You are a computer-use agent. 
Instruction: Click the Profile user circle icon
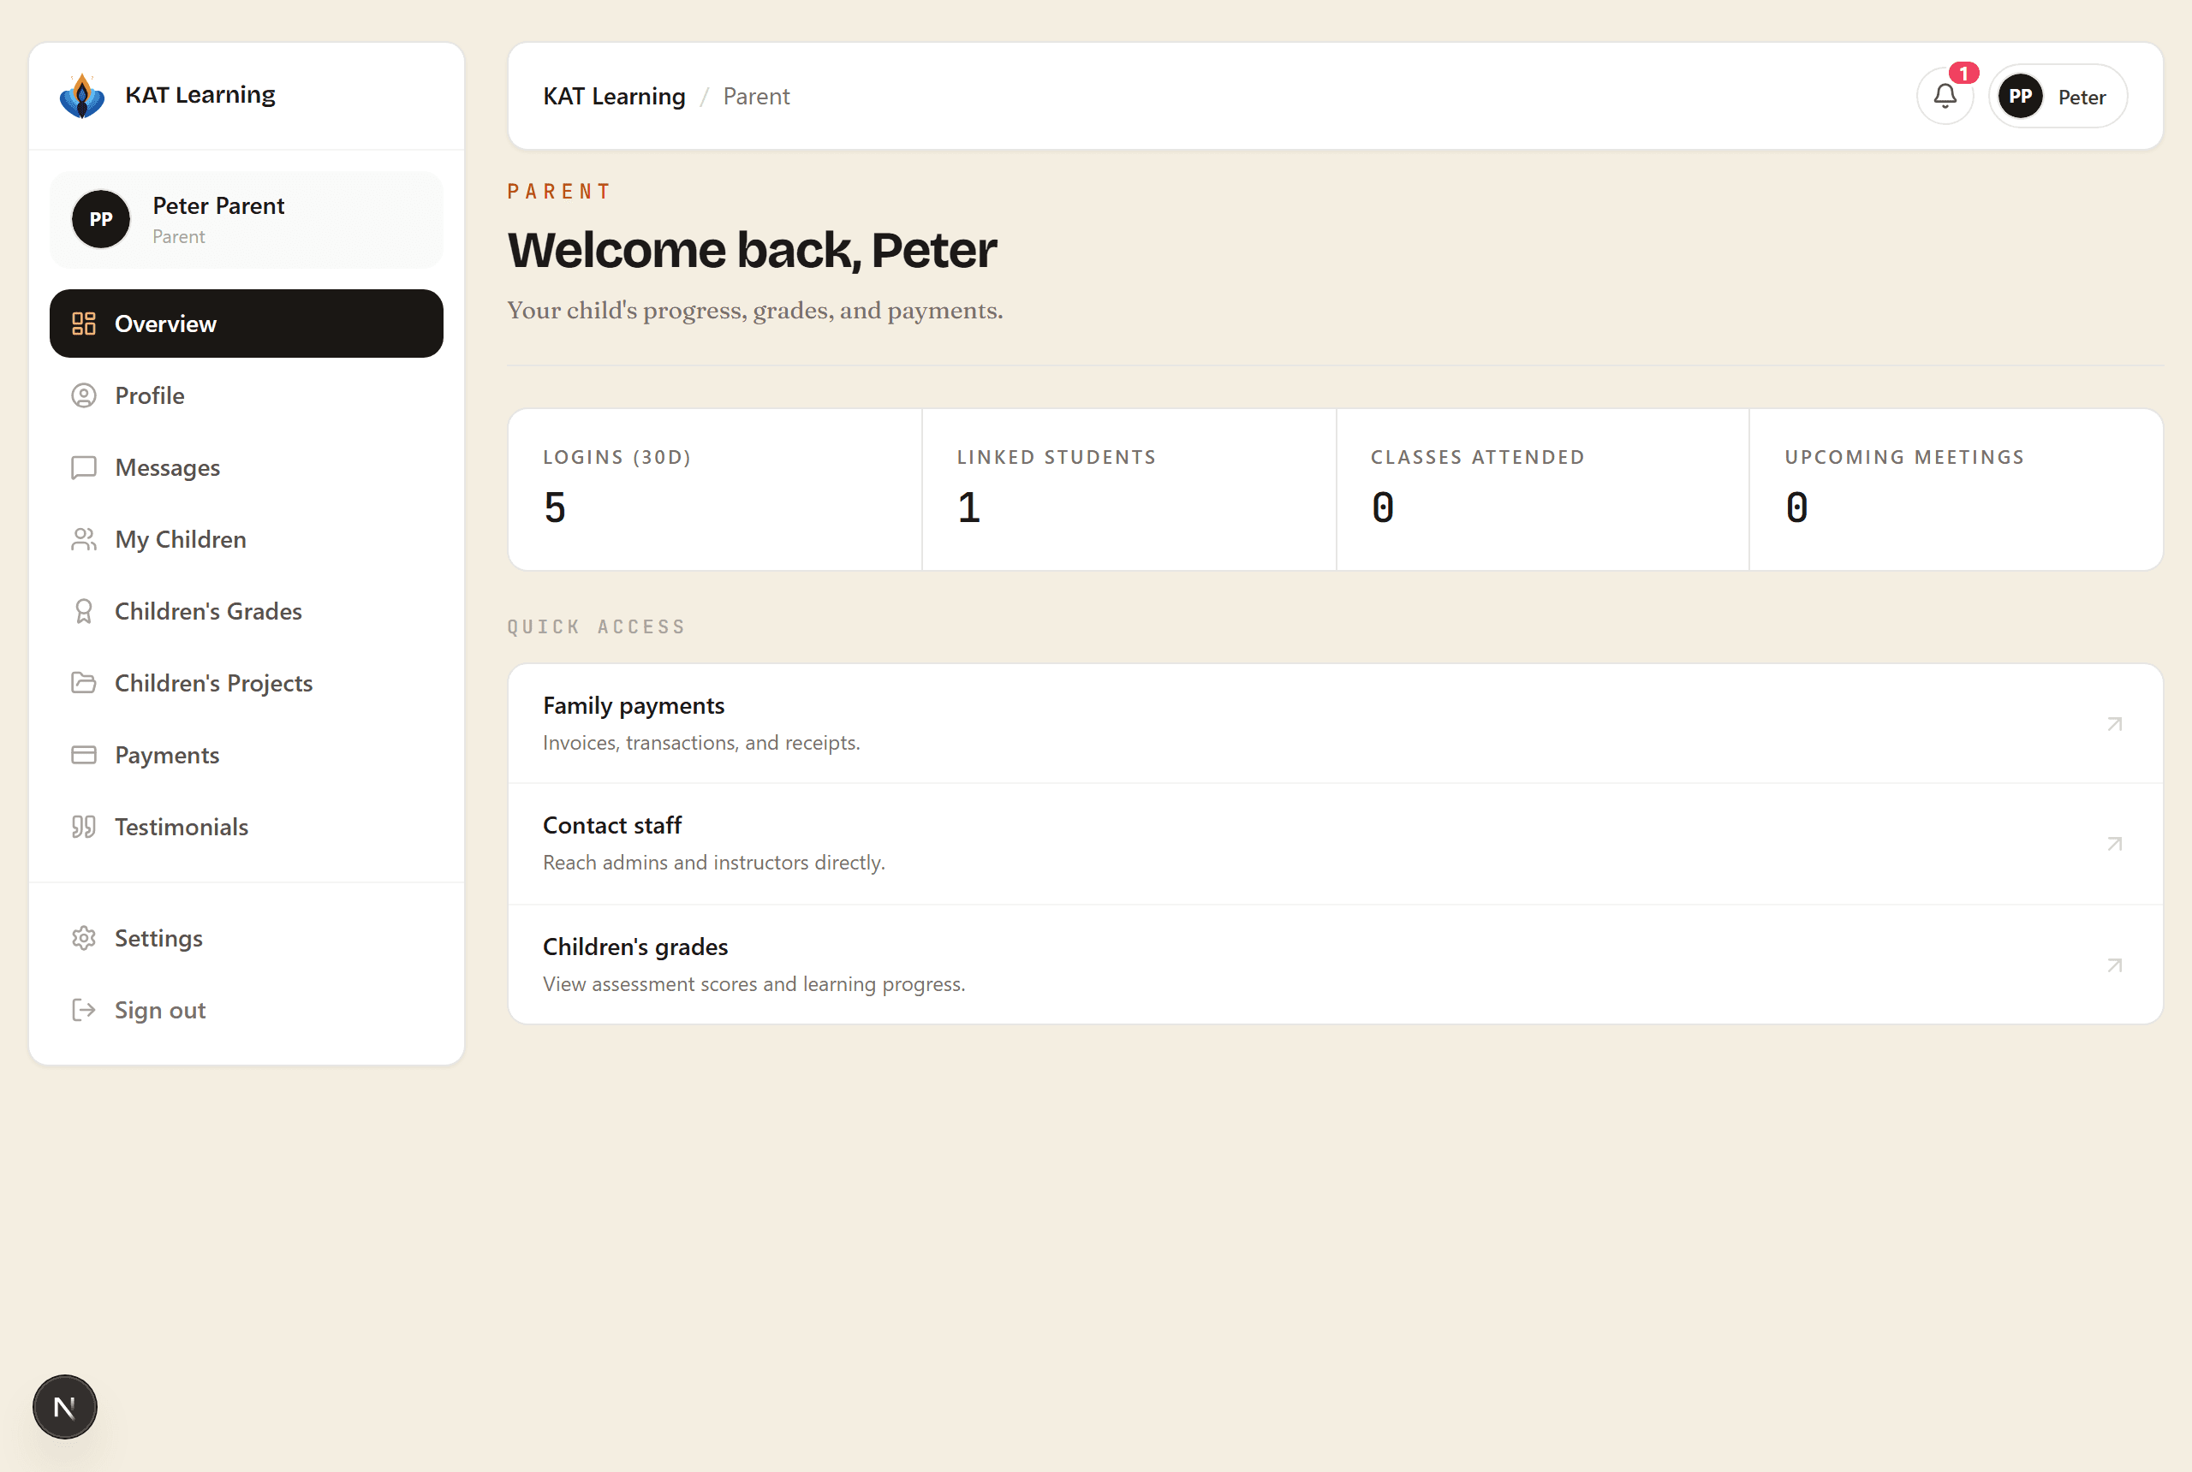coord(84,395)
